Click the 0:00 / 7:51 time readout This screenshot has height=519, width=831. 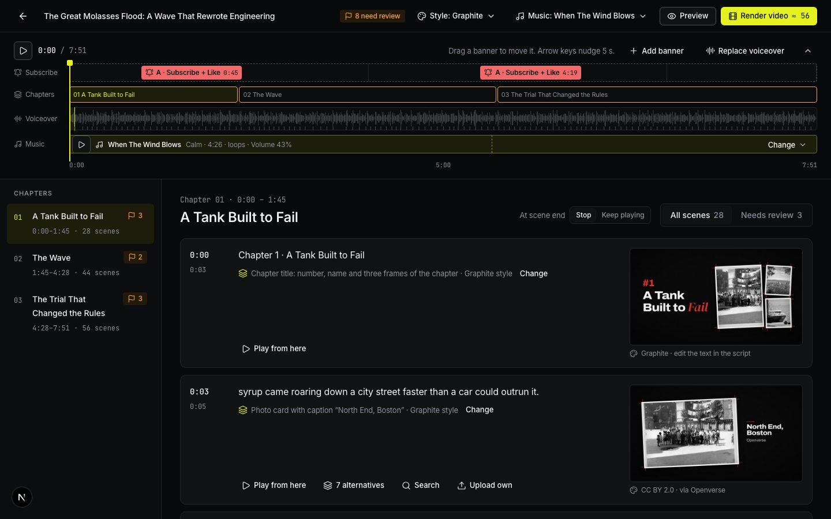[62, 51]
